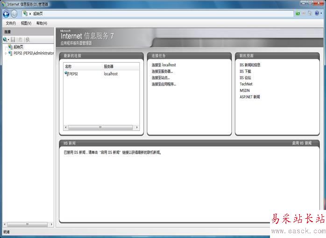Click the connections pane scroll-left arrow
The height and width of the screenshot is (238, 326).
coord(5,224)
